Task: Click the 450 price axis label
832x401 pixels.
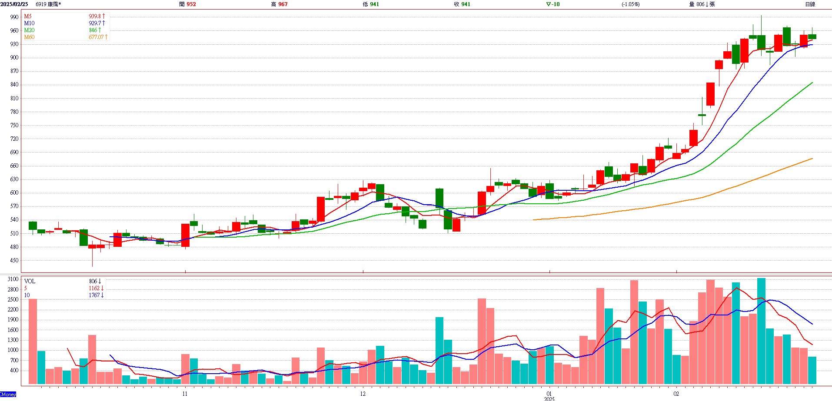Action: 14,260
